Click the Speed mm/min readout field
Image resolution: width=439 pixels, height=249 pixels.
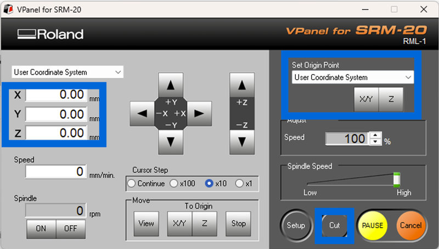pyautogui.click(x=56, y=172)
